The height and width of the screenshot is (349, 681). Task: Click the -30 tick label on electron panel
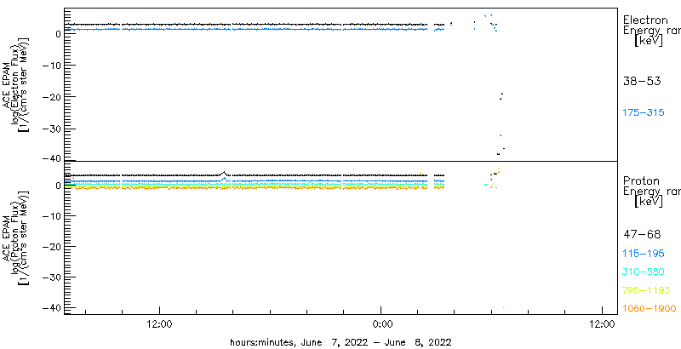click(52, 129)
